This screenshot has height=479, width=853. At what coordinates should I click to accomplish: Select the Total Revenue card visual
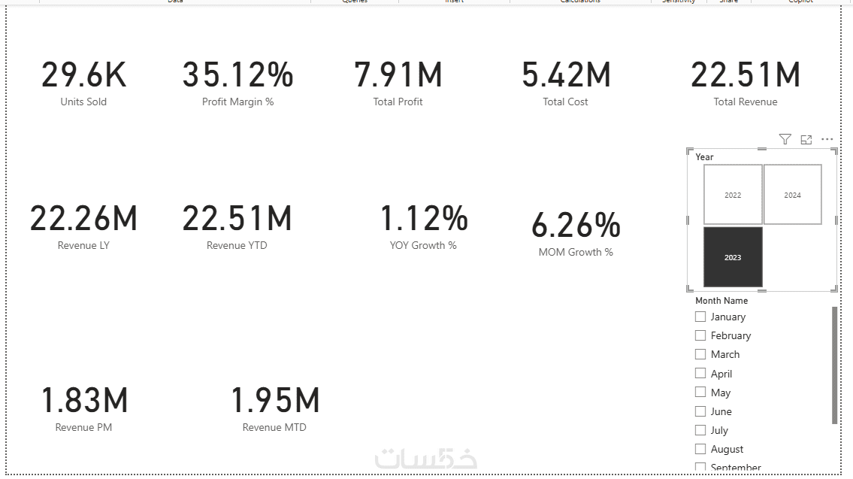pyautogui.click(x=745, y=81)
